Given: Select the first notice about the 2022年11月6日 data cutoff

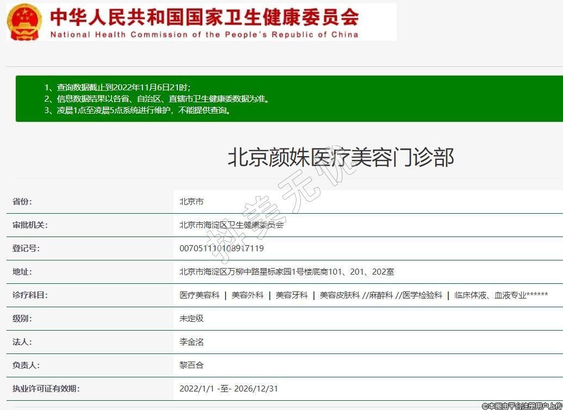Looking at the screenshot, I should (117, 87).
